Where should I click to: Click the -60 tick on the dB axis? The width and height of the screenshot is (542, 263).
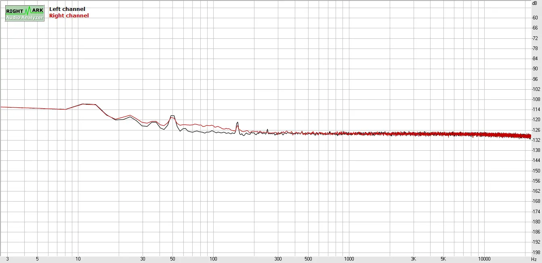[534, 18]
